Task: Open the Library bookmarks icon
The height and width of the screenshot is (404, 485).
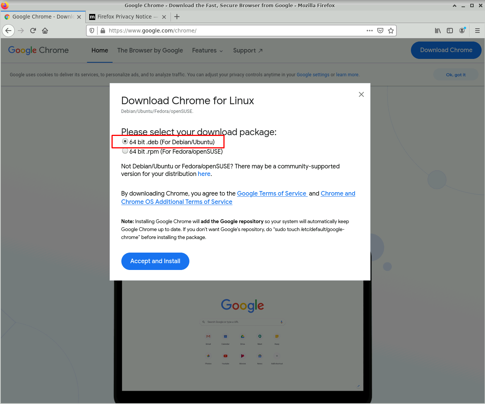Action: (x=438, y=31)
